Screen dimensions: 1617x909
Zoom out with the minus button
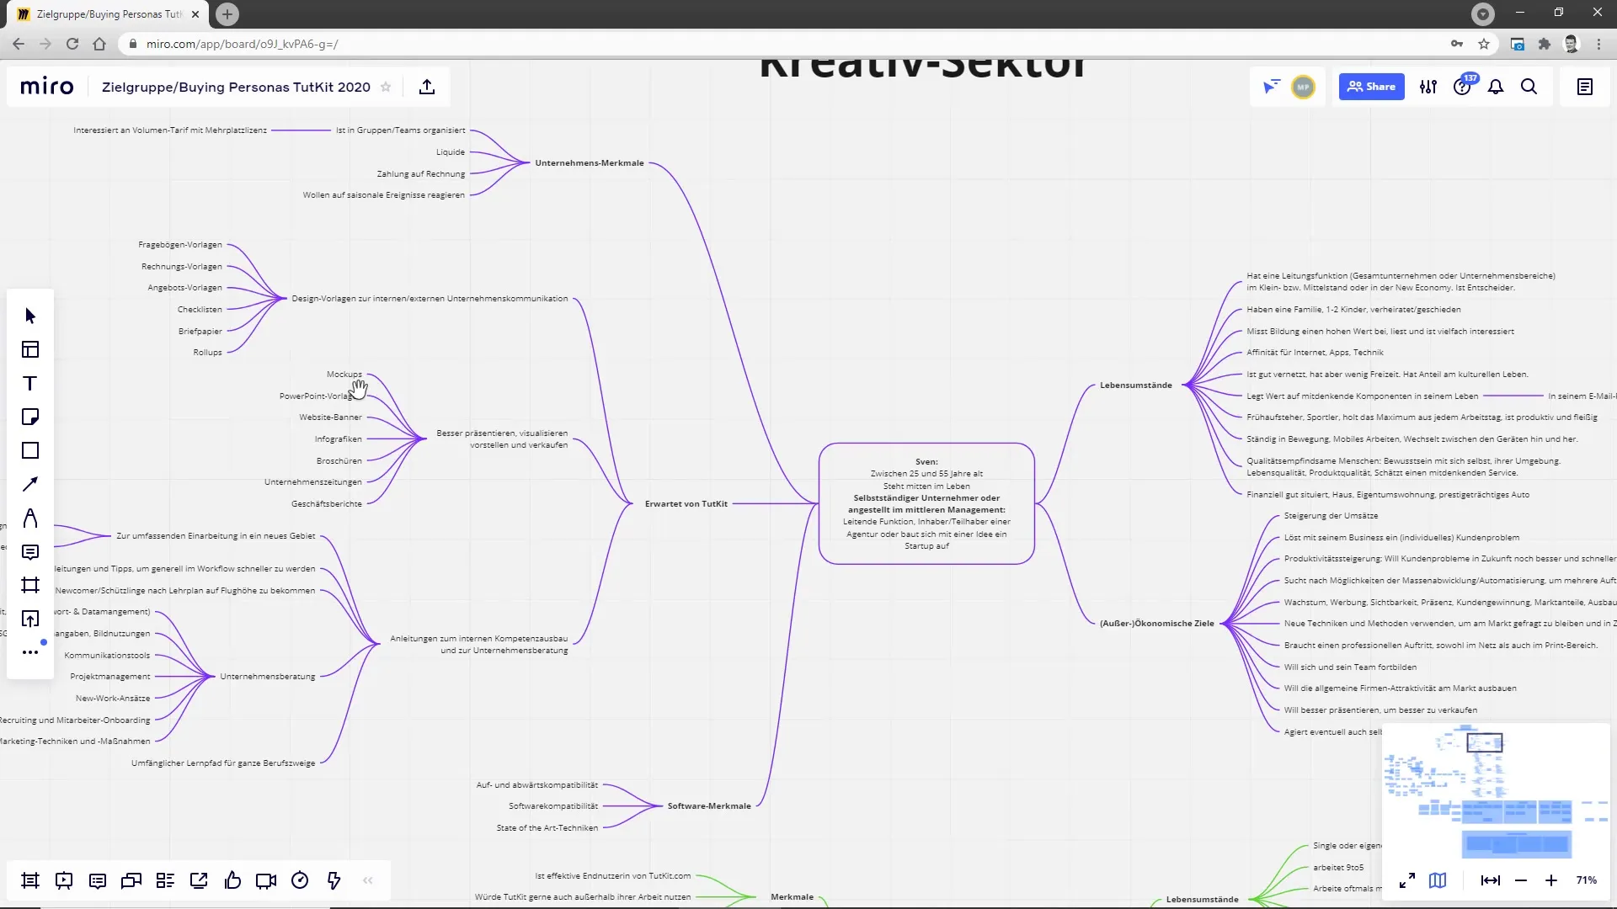pyautogui.click(x=1521, y=880)
